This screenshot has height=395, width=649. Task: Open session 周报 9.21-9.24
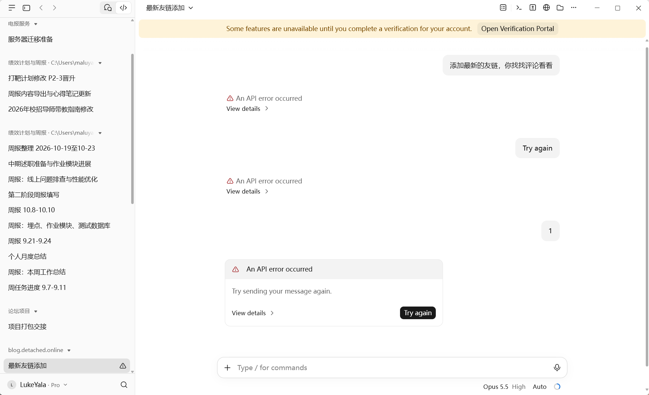coord(67,241)
